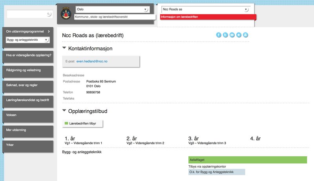Share the page on Twitter
Screen dimensions: 314x181
[225, 35]
